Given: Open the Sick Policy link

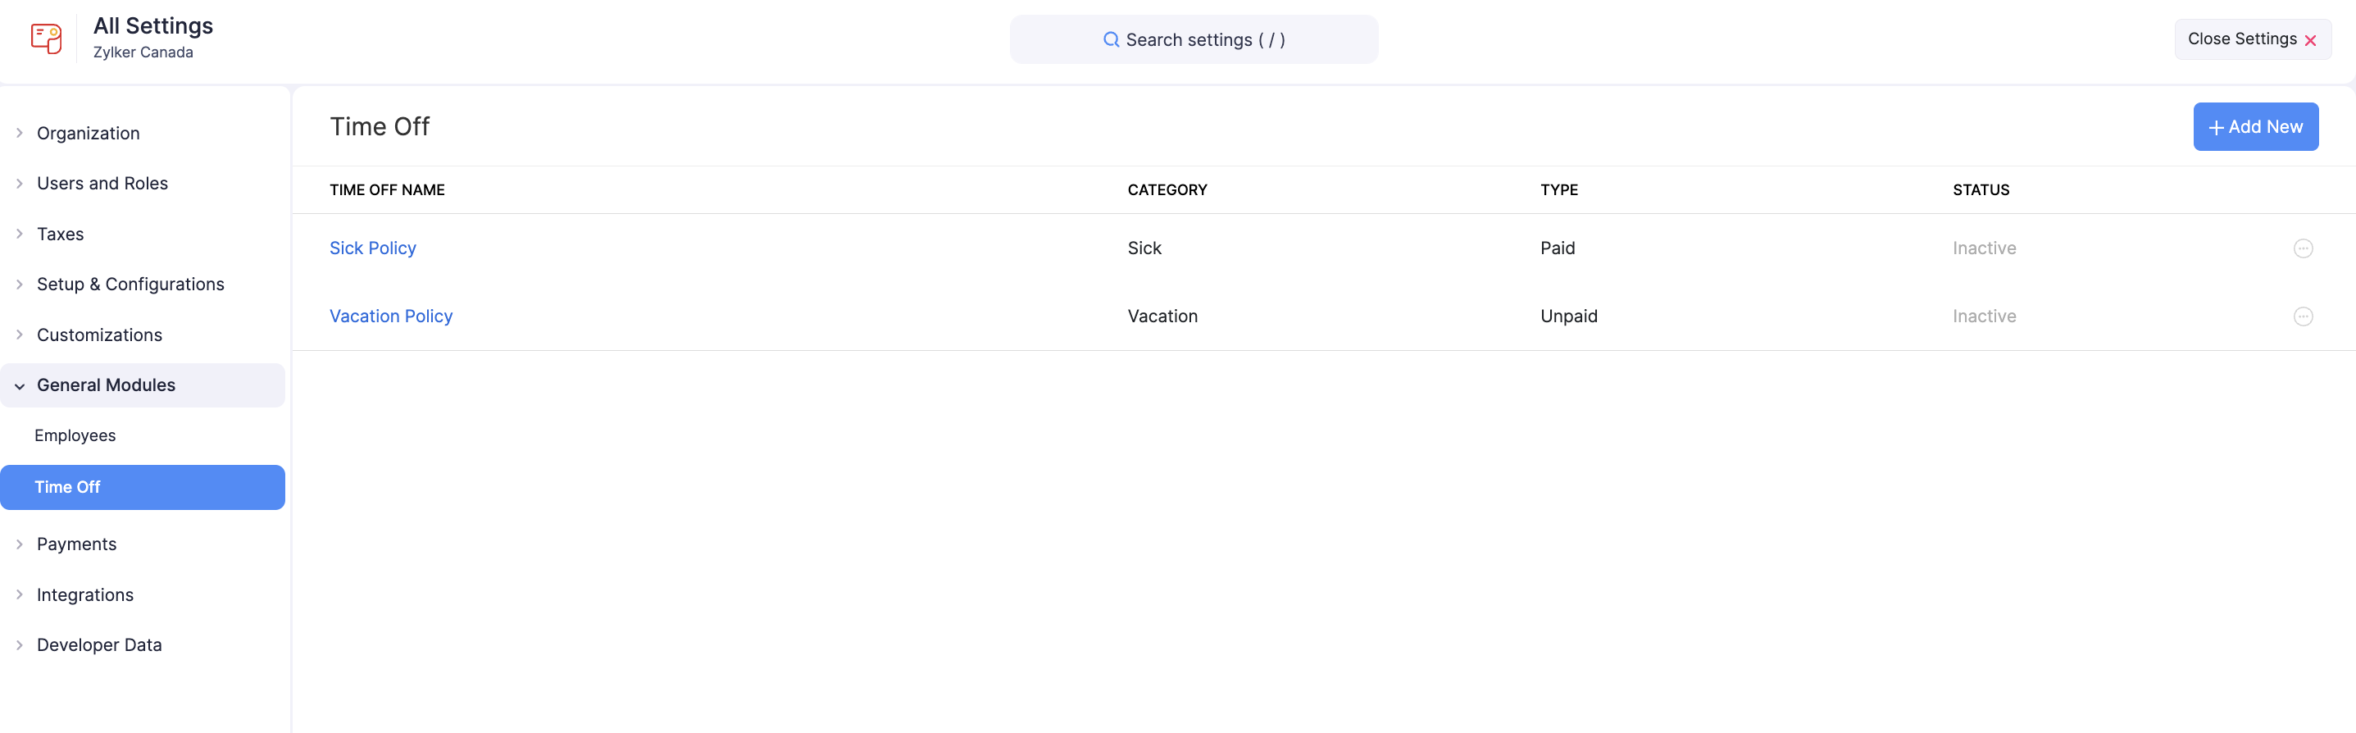Looking at the screenshot, I should pyautogui.click(x=372, y=248).
